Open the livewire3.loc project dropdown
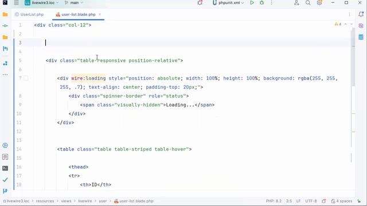367x206 pixels. coord(42,3)
